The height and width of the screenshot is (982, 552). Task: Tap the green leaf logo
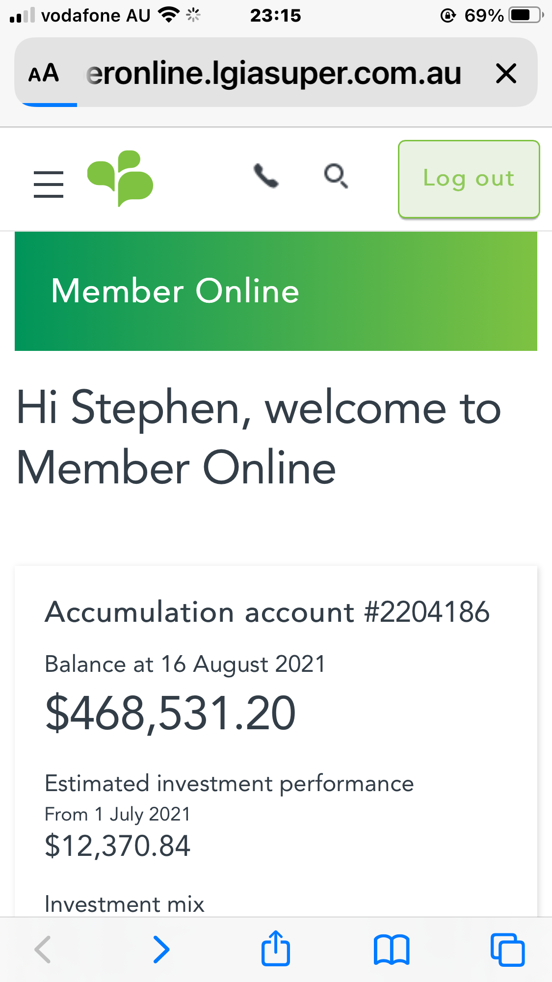click(120, 178)
